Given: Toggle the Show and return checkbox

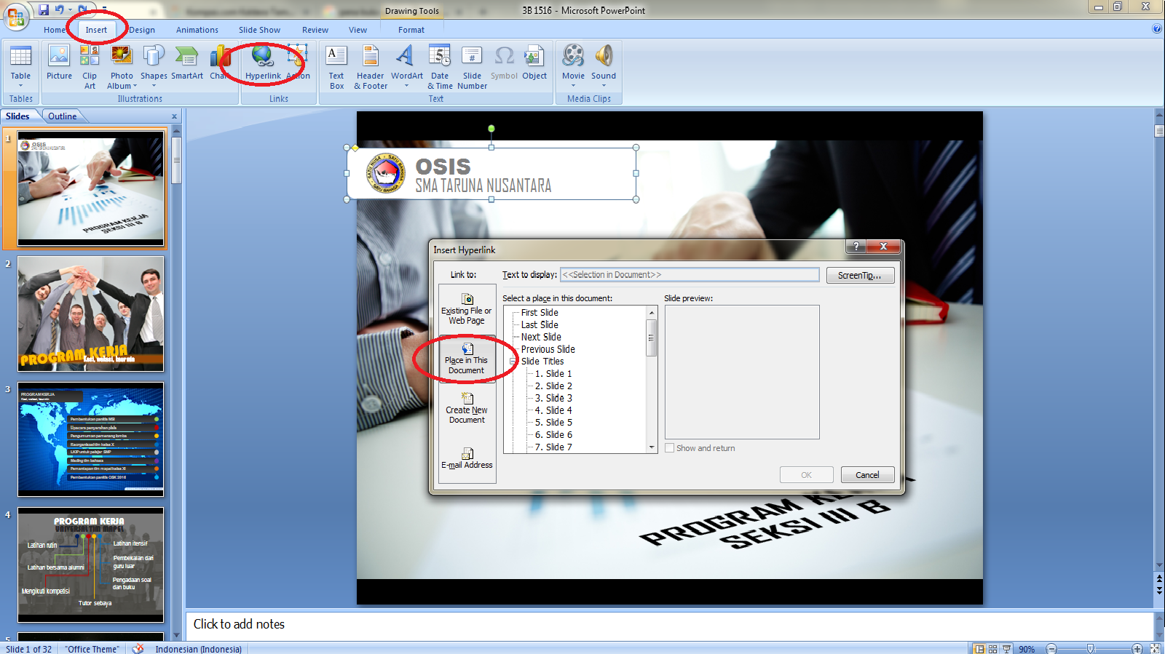Looking at the screenshot, I should coord(670,448).
